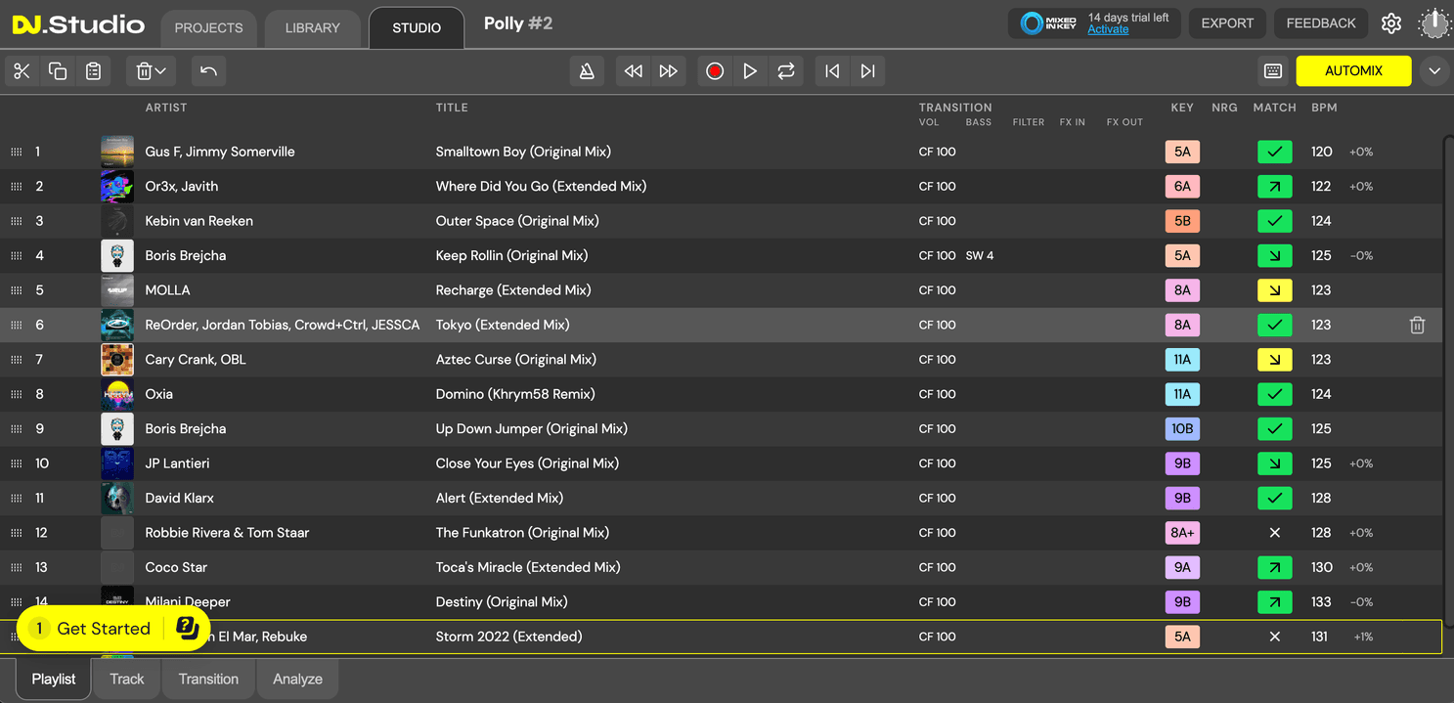Click CF 100 transition on Outer Space row
This screenshot has height=703, width=1454.
937,221
